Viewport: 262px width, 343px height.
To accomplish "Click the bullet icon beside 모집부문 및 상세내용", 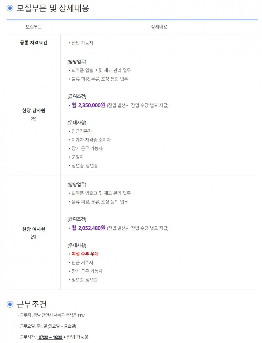I will 10,8.
